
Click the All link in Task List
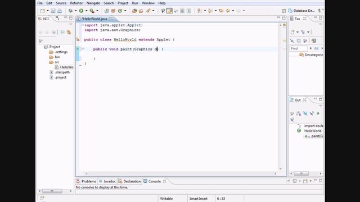tap(316, 48)
